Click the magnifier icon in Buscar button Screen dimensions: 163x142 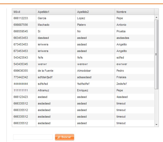59,137
